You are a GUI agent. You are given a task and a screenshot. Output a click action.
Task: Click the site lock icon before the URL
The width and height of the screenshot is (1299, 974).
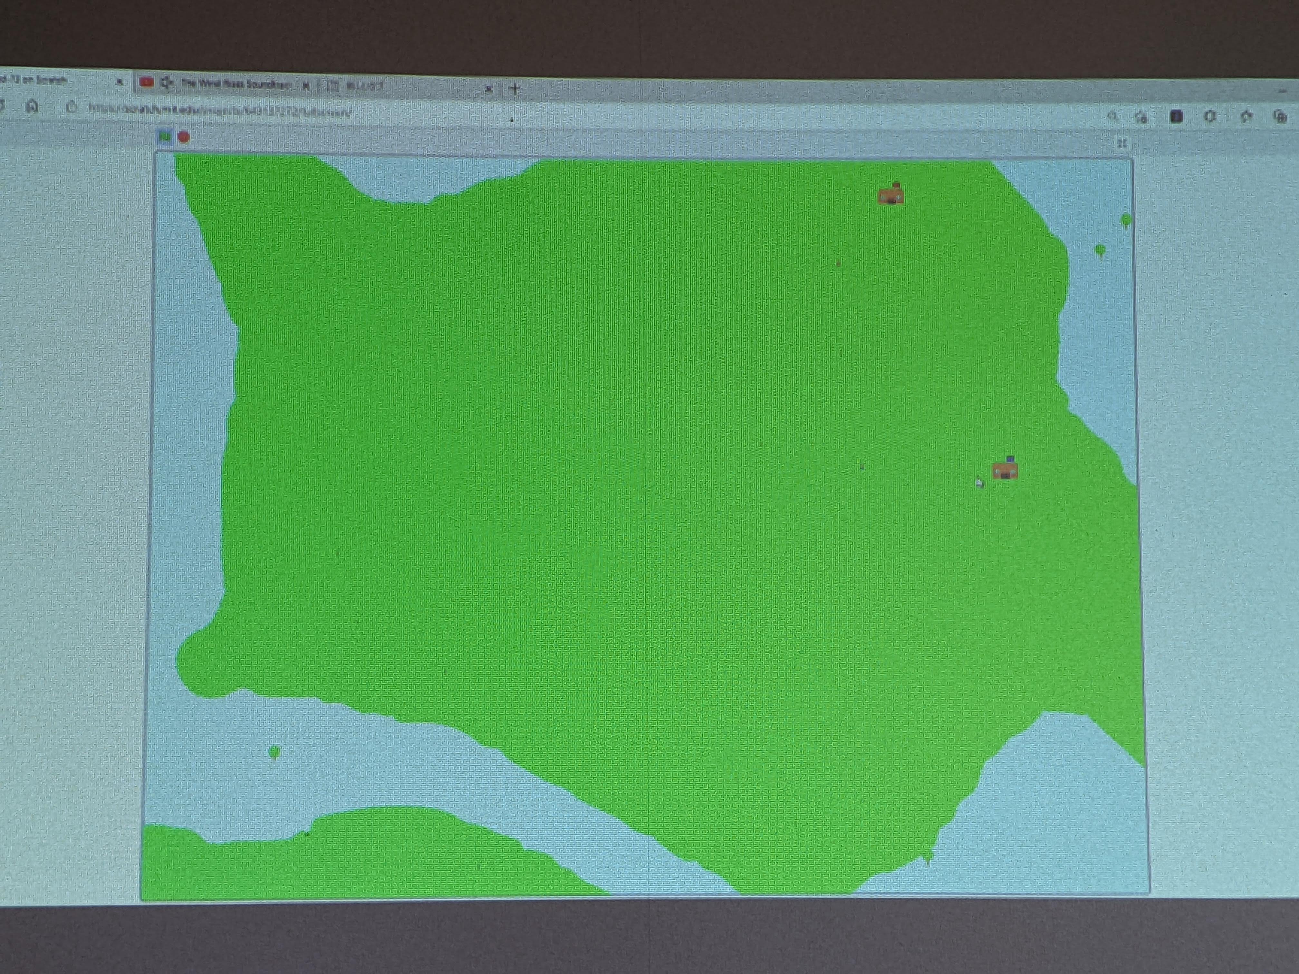tap(72, 108)
